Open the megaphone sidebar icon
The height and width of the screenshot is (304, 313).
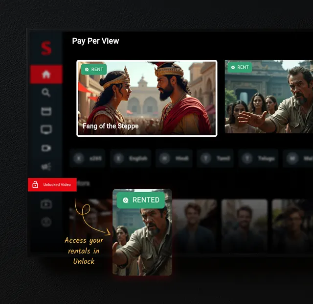pos(46,167)
